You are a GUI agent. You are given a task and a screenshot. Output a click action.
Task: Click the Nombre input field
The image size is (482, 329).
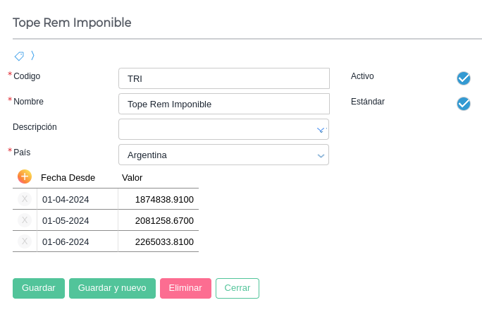click(224, 104)
